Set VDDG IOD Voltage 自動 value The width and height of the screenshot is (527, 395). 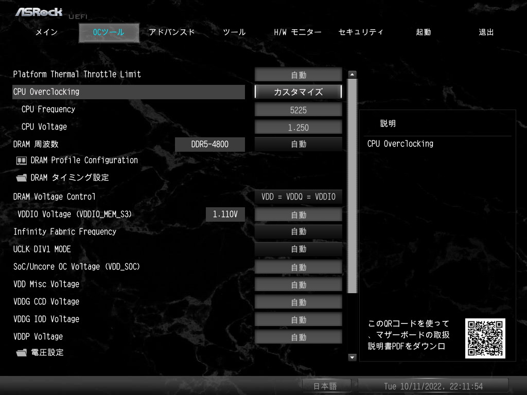298,319
